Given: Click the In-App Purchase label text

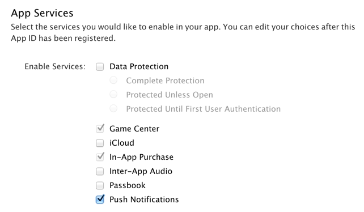Looking at the screenshot, I should (141, 157).
